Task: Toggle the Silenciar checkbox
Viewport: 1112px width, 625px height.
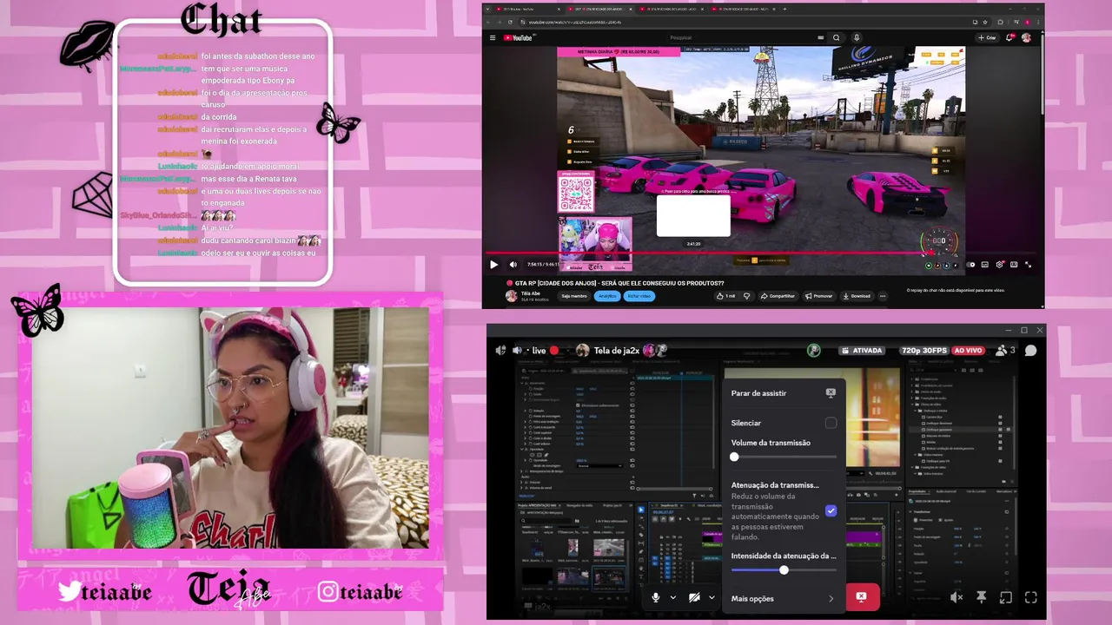Action: point(831,423)
